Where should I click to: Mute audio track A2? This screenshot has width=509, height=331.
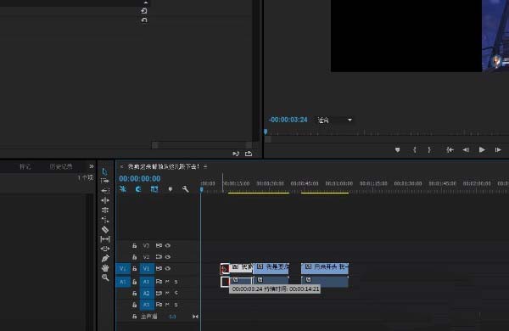(x=167, y=294)
